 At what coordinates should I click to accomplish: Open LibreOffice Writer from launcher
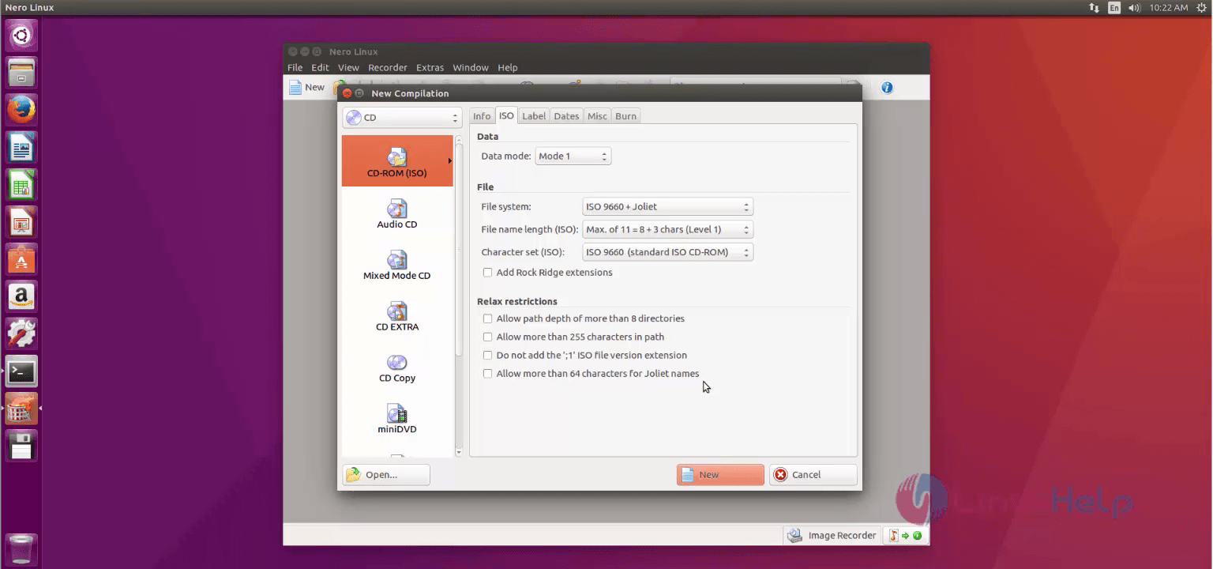tap(21, 147)
